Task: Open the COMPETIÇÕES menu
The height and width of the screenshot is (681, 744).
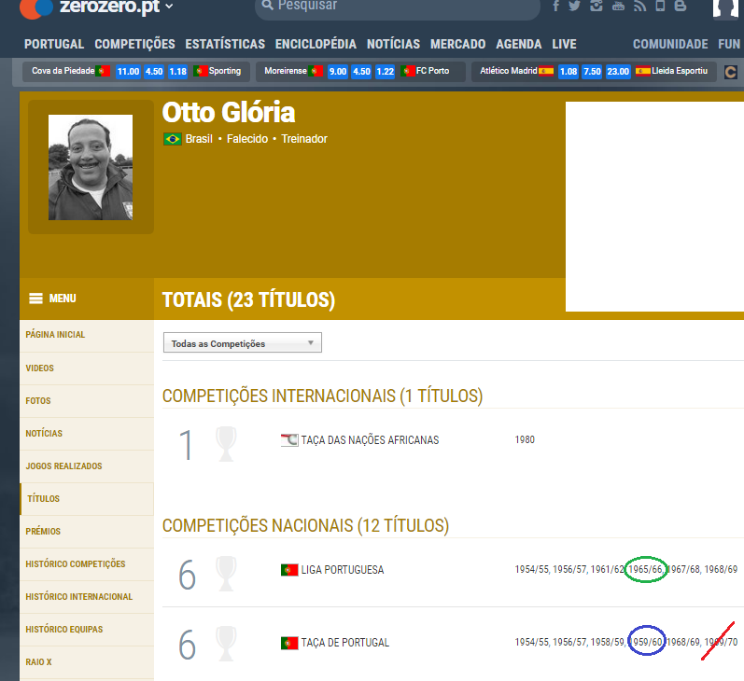Action: [x=134, y=44]
